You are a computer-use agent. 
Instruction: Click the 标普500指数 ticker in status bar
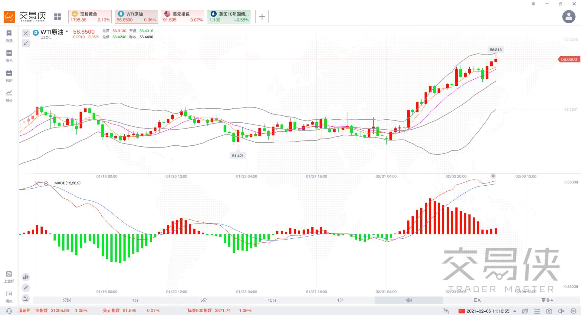219,311
